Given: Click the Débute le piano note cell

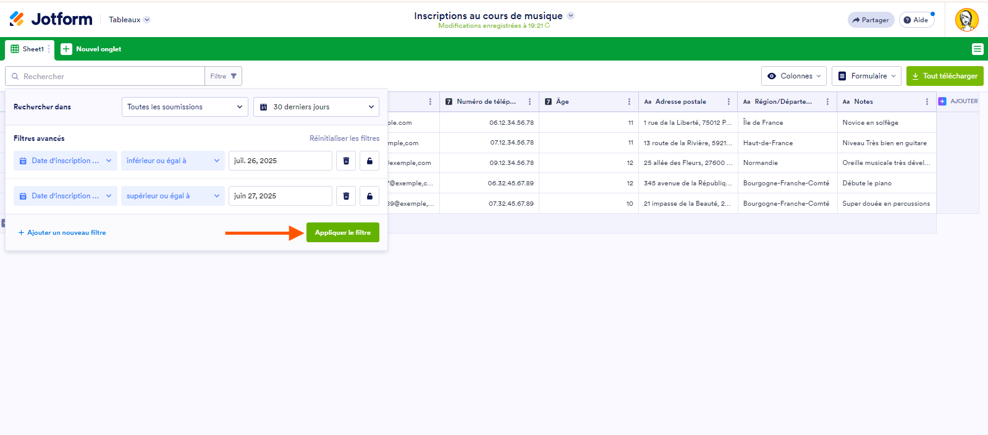Looking at the screenshot, I should (x=887, y=184).
